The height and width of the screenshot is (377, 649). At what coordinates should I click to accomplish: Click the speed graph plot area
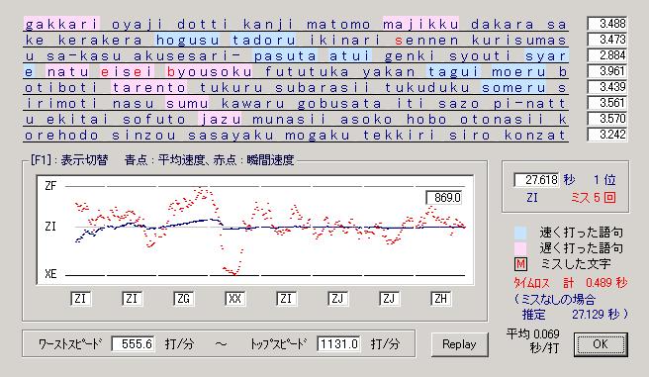point(255,231)
